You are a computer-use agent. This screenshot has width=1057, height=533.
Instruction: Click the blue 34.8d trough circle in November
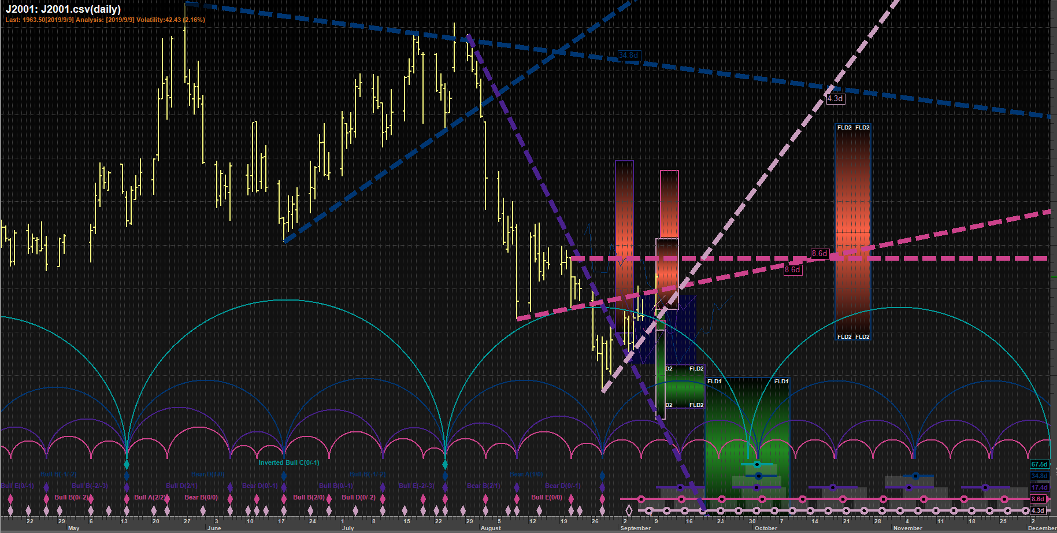(915, 476)
